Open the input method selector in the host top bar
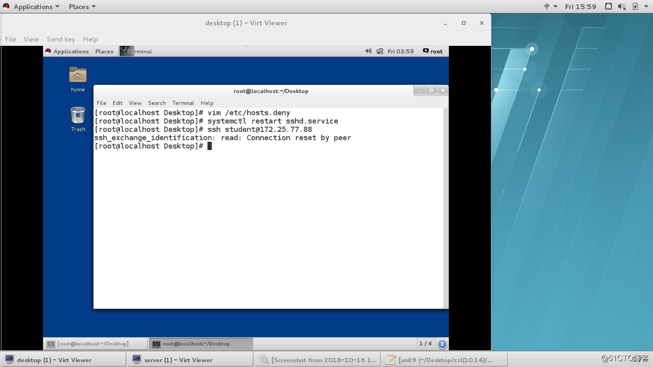 (551, 7)
